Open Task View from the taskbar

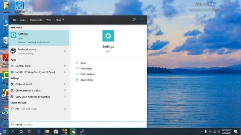(30, 132)
